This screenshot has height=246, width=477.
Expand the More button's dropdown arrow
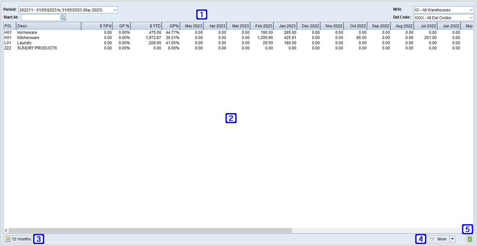[x=452, y=239]
